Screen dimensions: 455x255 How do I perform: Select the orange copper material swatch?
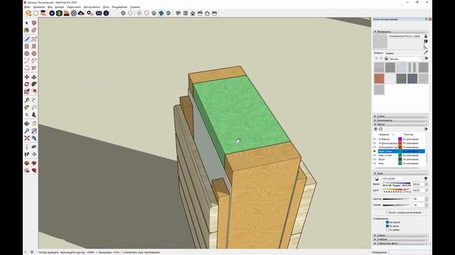pos(379,79)
